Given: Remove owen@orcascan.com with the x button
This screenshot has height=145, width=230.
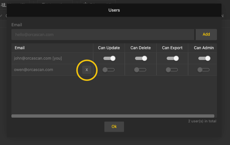Looking at the screenshot, I should tap(87, 70).
